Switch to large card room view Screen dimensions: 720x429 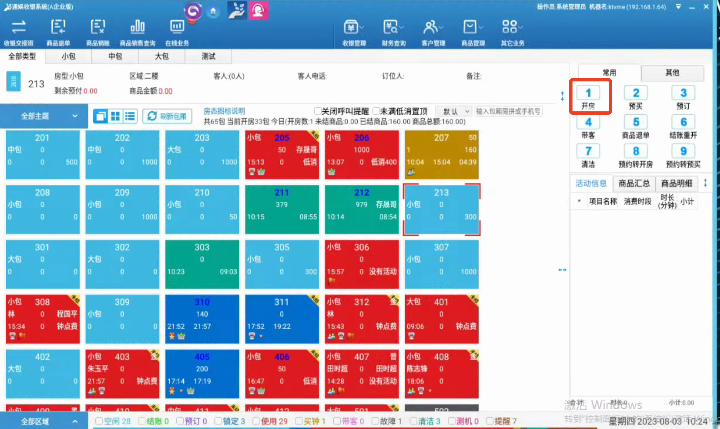(101, 116)
